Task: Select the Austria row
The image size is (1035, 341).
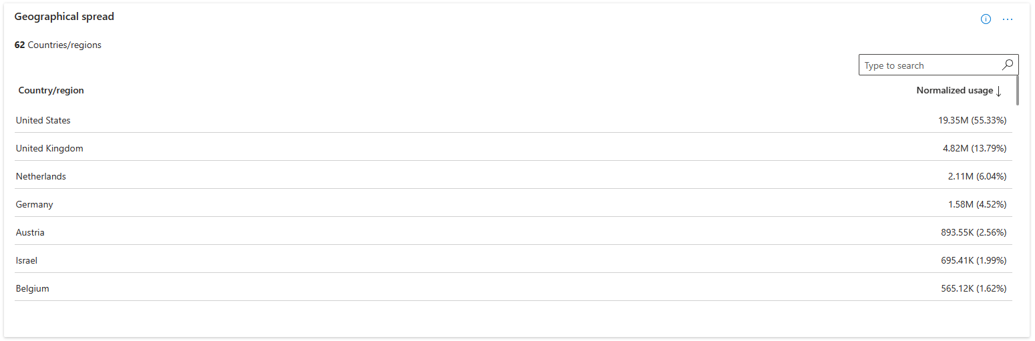Action: point(513,232)
